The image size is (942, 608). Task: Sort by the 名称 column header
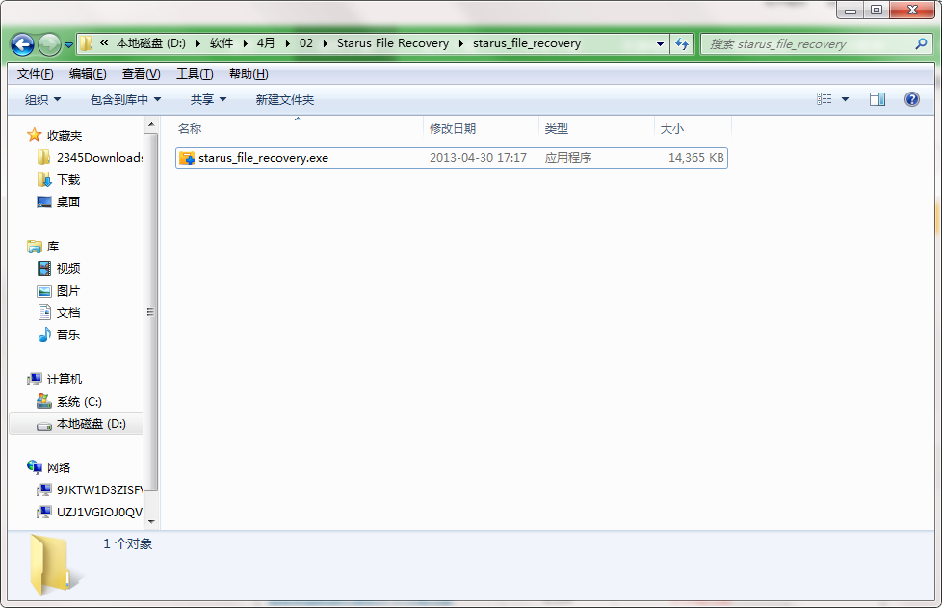point(299,128)
